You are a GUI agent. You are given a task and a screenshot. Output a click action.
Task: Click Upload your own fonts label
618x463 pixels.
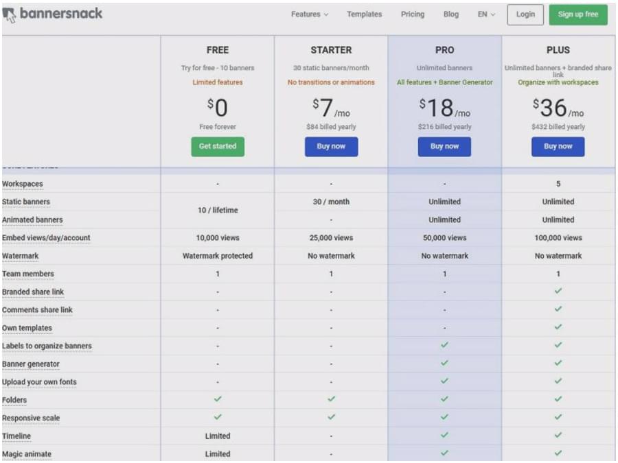(x=39, y=382)
